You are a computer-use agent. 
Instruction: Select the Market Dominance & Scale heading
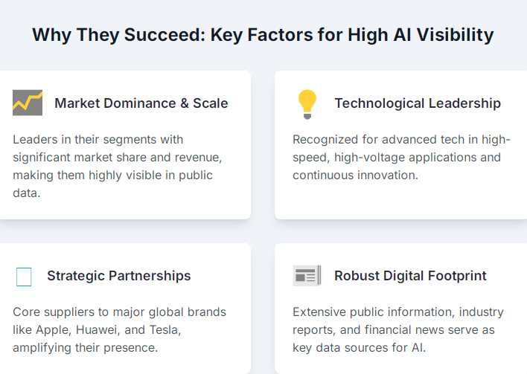pos(141,103)
